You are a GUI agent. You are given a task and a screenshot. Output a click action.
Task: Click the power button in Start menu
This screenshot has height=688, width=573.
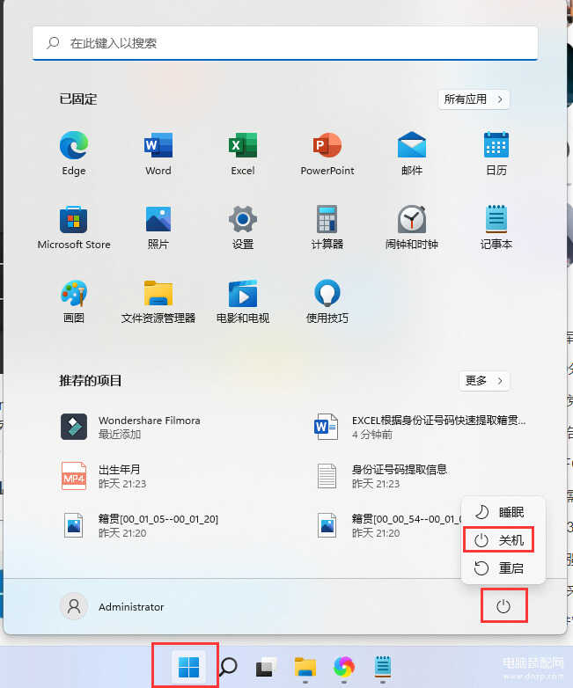pos(503,607)
